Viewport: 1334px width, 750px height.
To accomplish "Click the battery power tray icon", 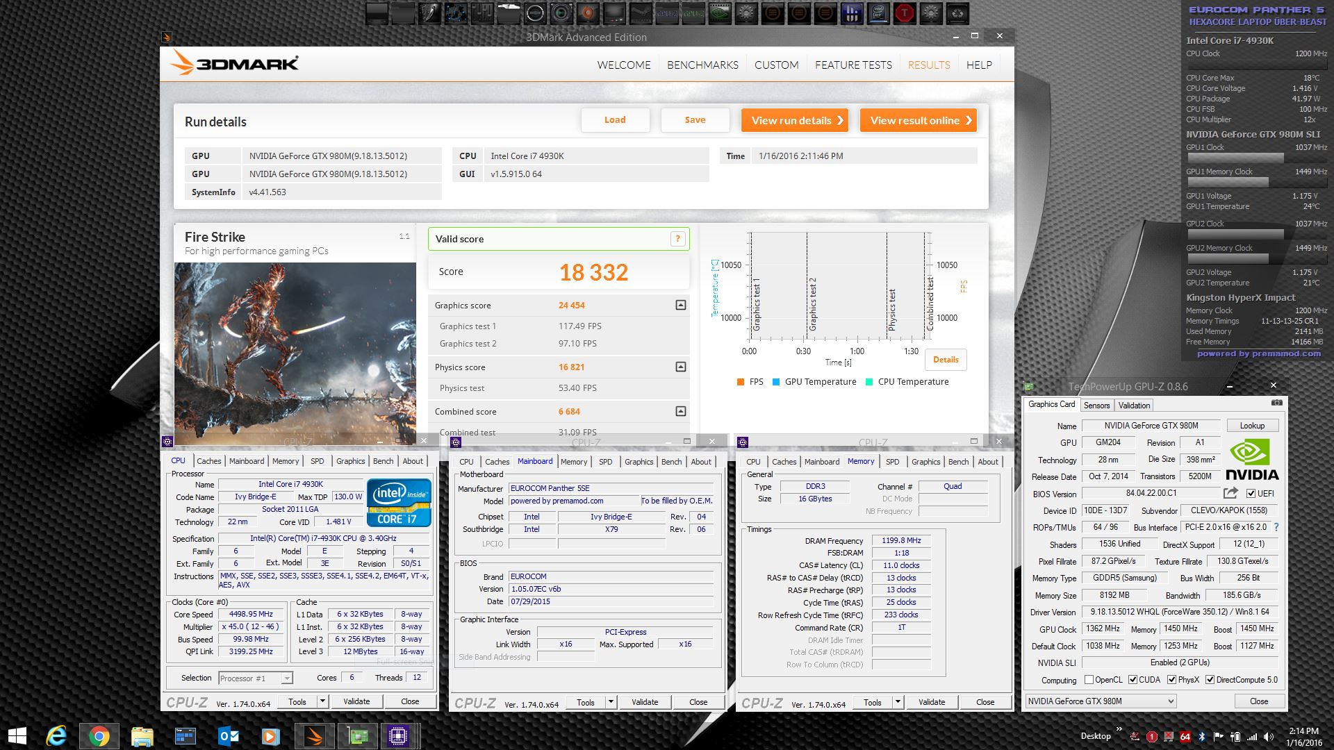I will tap(1235, 736).
